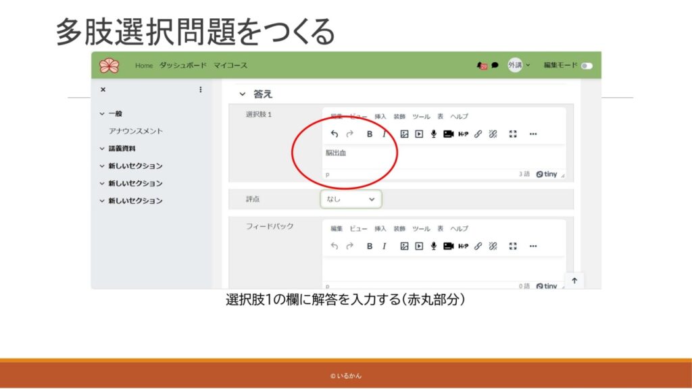This screenshot has height=389, width=692.
Task: Open the messaging speech bubble icon
Action: (x=495, y=66)
